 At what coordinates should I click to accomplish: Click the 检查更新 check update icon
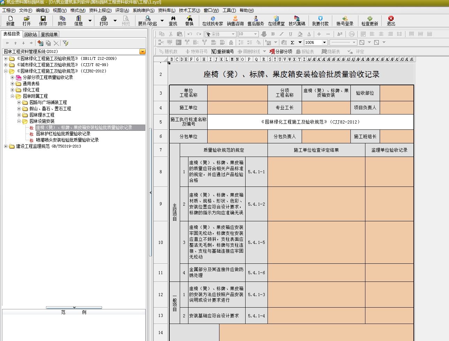(370, 21)
